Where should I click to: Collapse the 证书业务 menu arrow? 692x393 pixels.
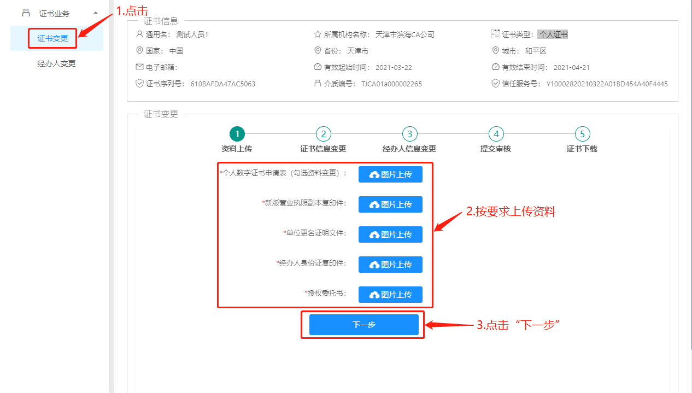(x=96, y=13)
